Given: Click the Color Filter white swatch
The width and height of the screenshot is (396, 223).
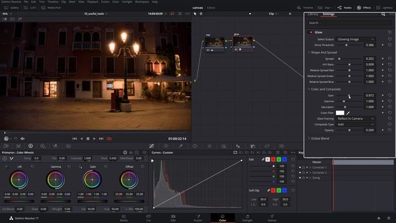Looking at the screenshot, I should pyautogui.click(x=340, y=113).
